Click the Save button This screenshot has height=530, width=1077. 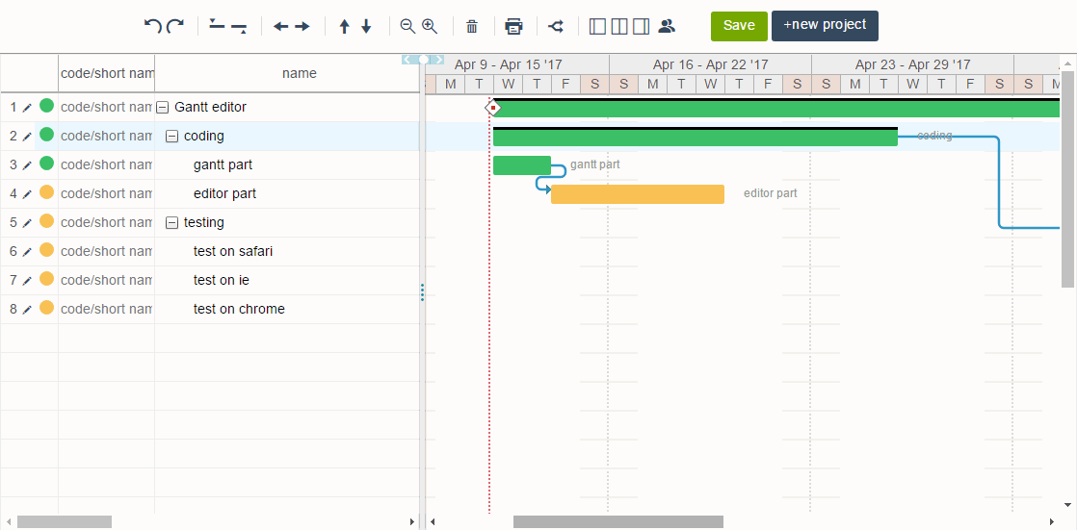[739, 26]
